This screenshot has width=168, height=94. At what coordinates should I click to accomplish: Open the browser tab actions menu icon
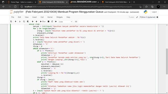pyautogui.click(x=3, y=2)
